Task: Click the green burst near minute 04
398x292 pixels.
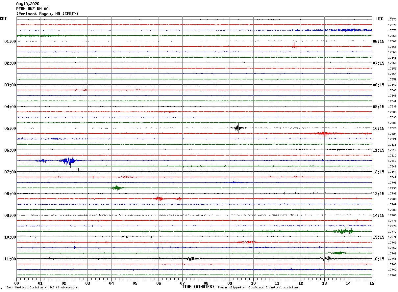Action: point(117,188)
